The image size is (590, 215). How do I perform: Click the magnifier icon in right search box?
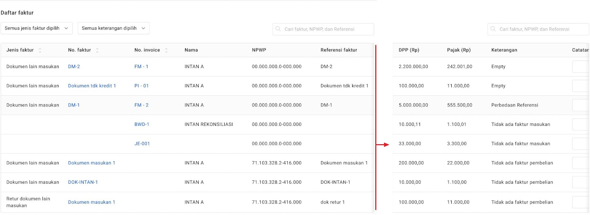click(x=493, y=29)
